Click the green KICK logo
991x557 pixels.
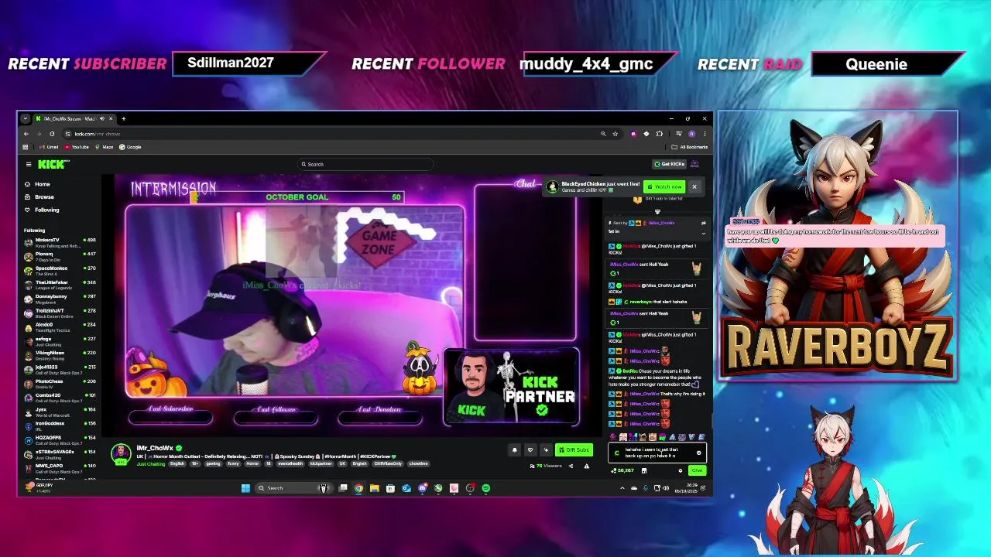coord(52,164)
